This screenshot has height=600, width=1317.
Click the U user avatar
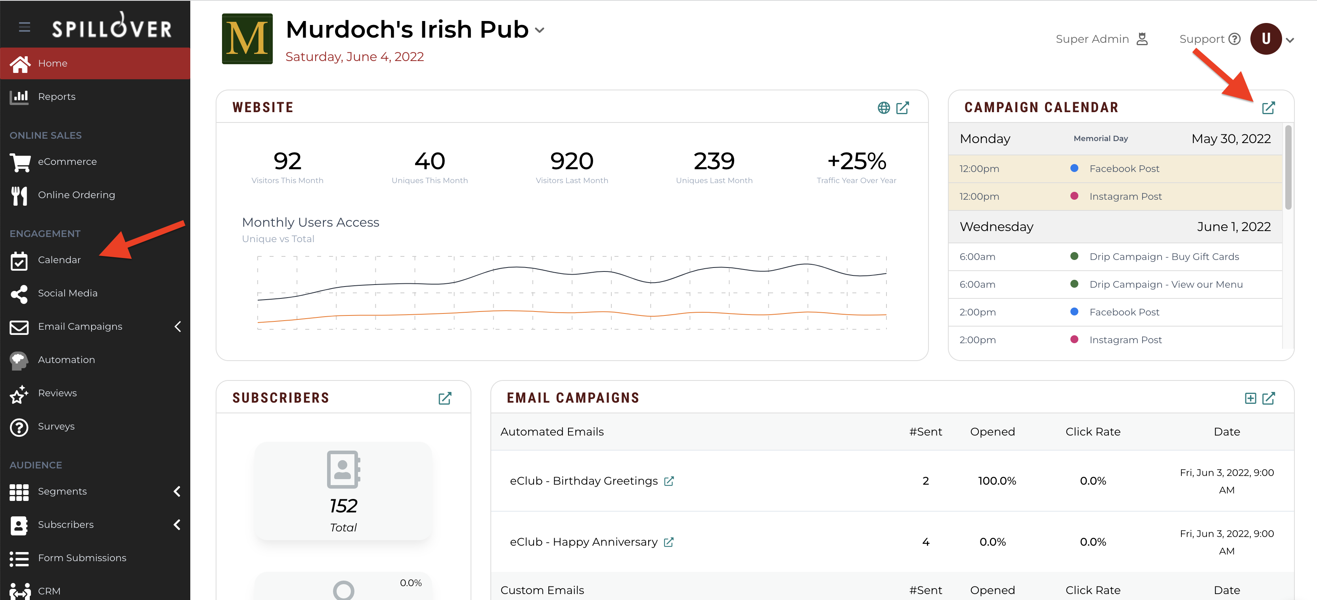pos(1266,39)
